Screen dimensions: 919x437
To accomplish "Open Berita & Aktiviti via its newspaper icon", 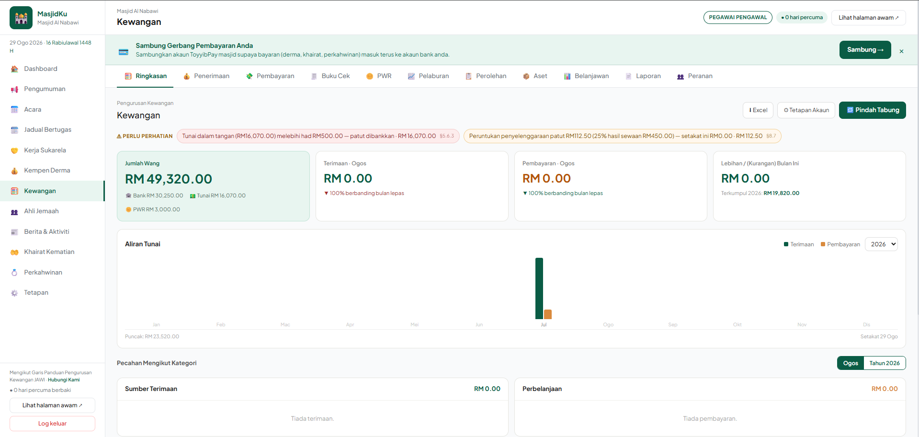I will point(14,232).
